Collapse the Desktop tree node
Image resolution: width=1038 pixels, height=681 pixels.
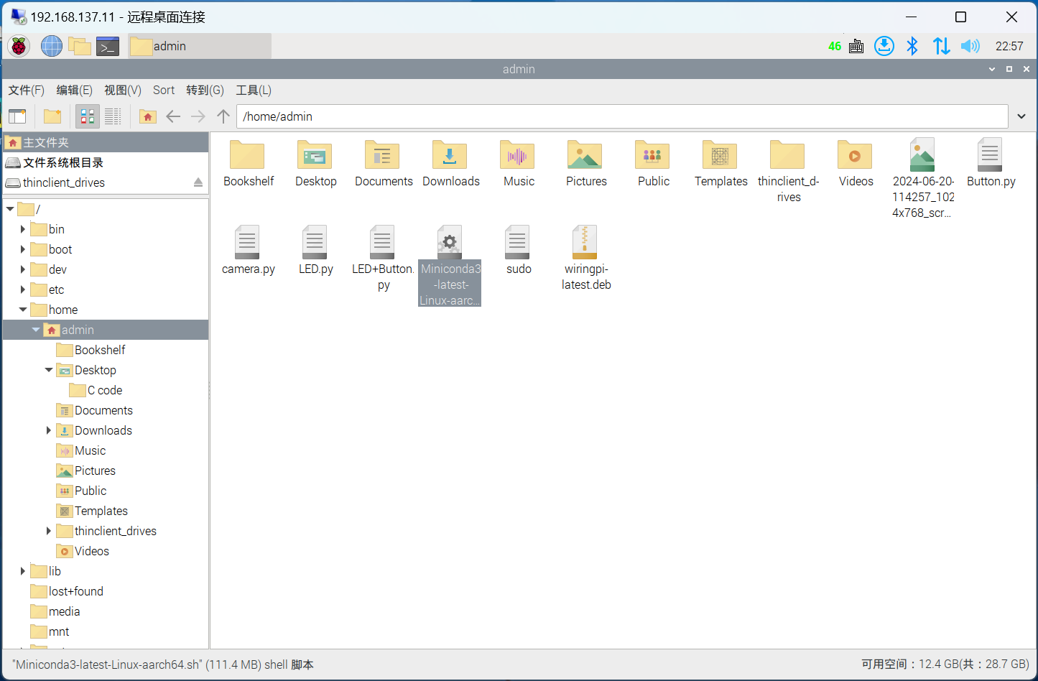49,370
